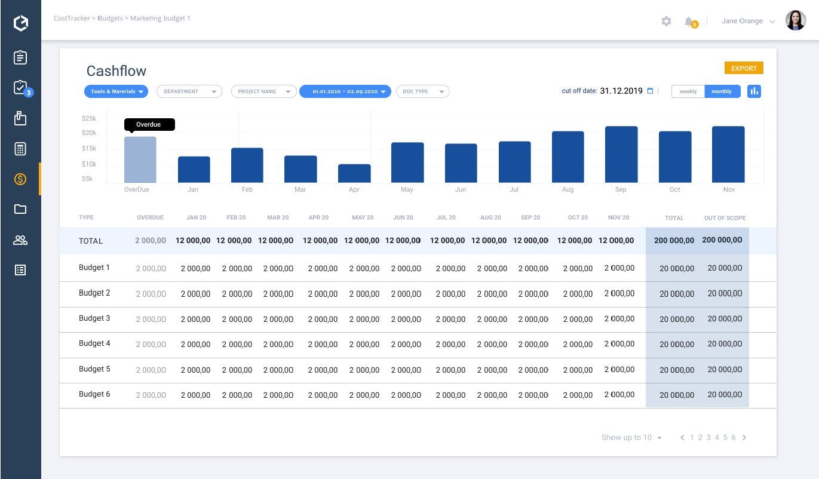Screen dimensions: 819x479
Task: Open the tasks clipboard icon in sidebar
Action: pos(20,57)
